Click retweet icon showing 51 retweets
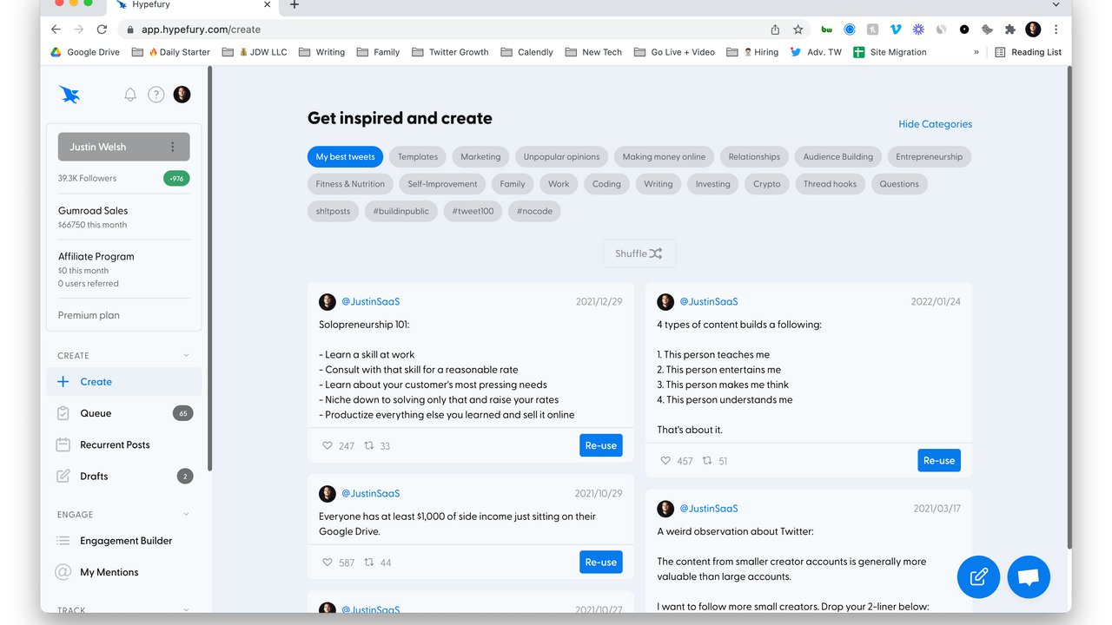 coord(707,461)
